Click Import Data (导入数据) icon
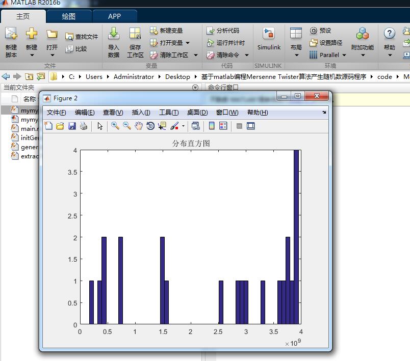 click(114, 34)
